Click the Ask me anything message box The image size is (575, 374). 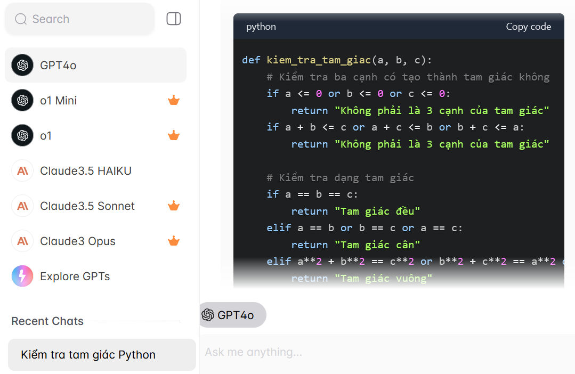[x=387, y=352]
